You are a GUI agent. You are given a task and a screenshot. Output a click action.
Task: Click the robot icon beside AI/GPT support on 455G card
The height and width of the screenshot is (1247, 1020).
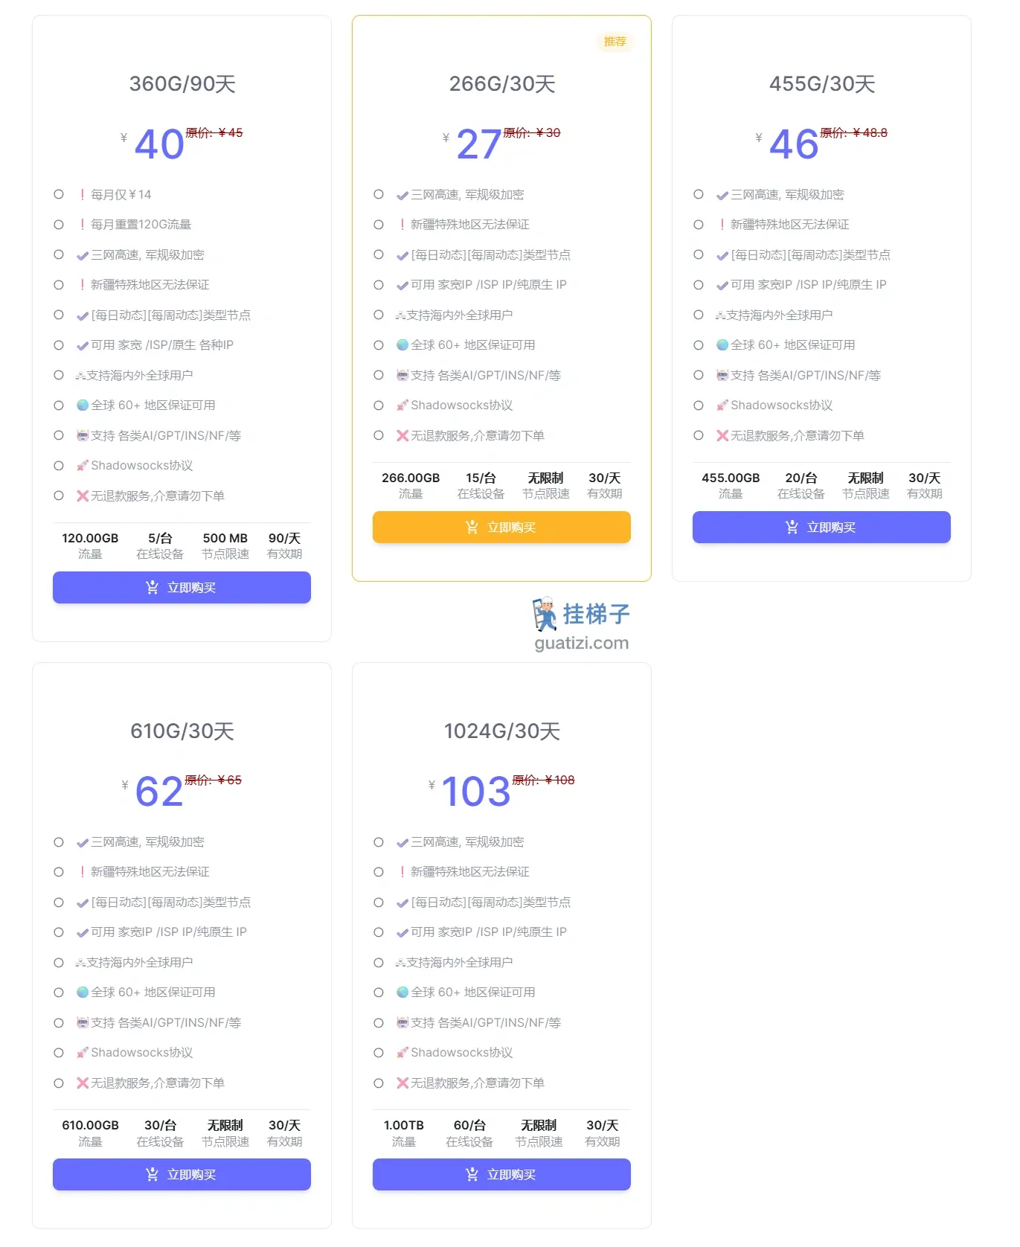721,375
